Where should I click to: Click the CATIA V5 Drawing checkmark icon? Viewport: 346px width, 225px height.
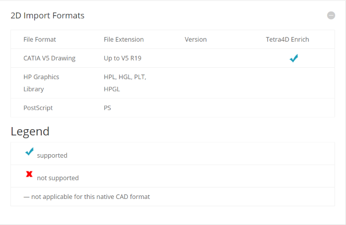tap(294, 58)
